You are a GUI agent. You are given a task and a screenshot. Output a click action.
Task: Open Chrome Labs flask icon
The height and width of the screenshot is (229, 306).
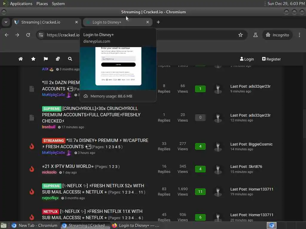255,35
